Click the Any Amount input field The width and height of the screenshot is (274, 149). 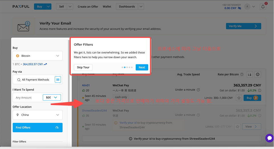[28, 98]
